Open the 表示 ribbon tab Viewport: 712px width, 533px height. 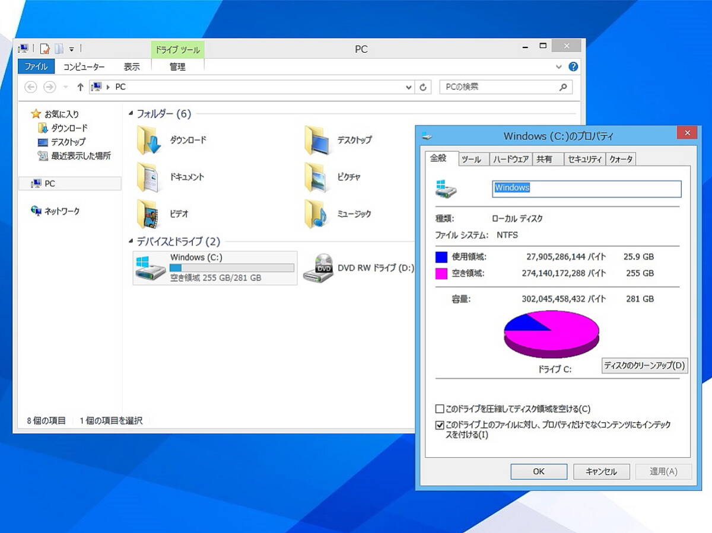click(x=132, y=67)
